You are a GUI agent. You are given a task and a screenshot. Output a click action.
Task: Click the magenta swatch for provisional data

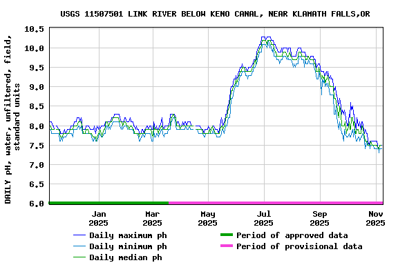(x=227, y=246)
